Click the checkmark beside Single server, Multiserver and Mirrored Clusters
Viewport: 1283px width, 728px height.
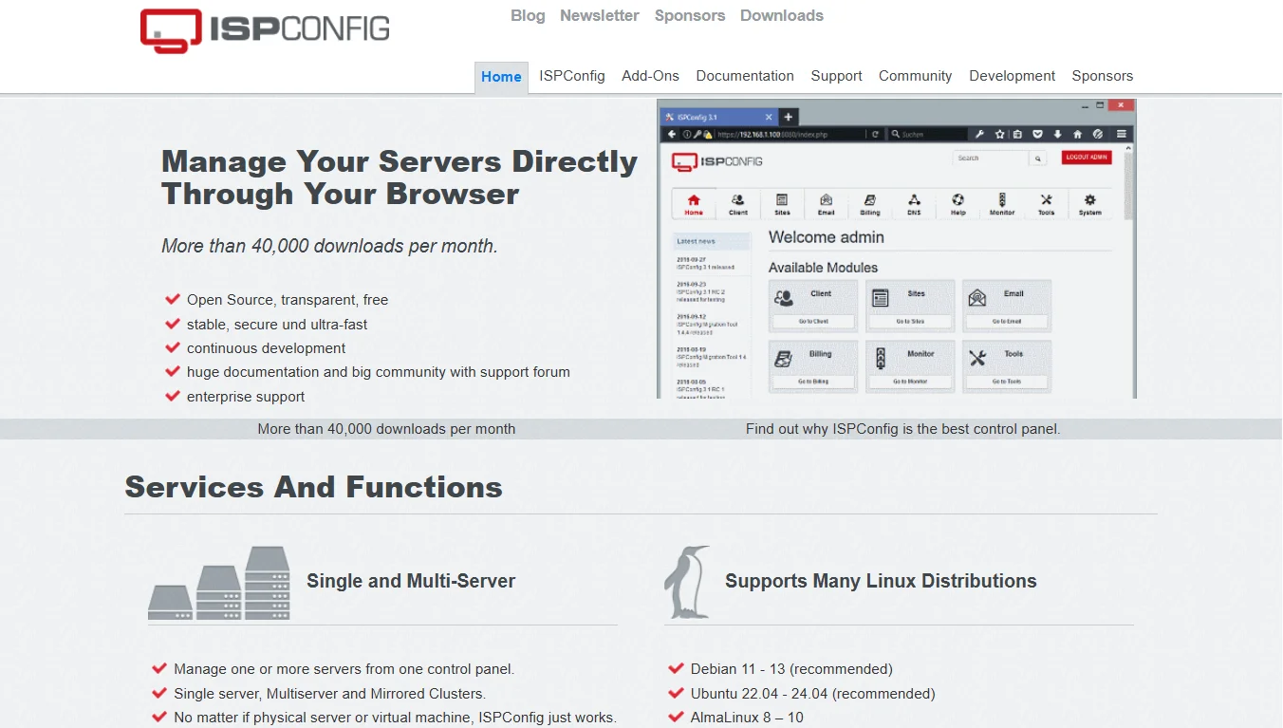pyautogui.click(x=159, y=693)
